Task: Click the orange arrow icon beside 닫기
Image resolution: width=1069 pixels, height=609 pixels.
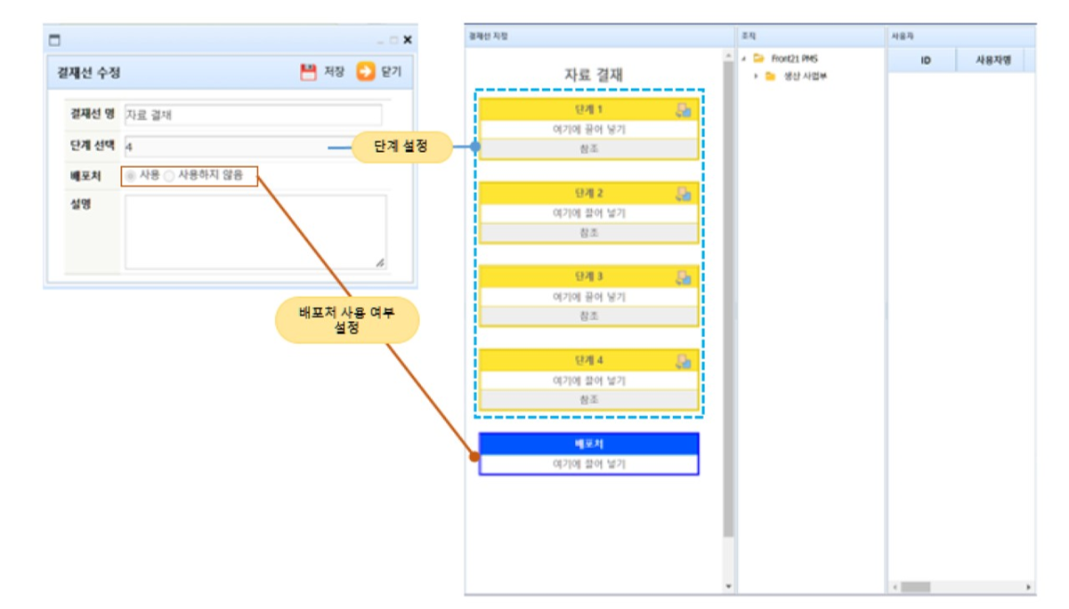Action: click(366, 72)
